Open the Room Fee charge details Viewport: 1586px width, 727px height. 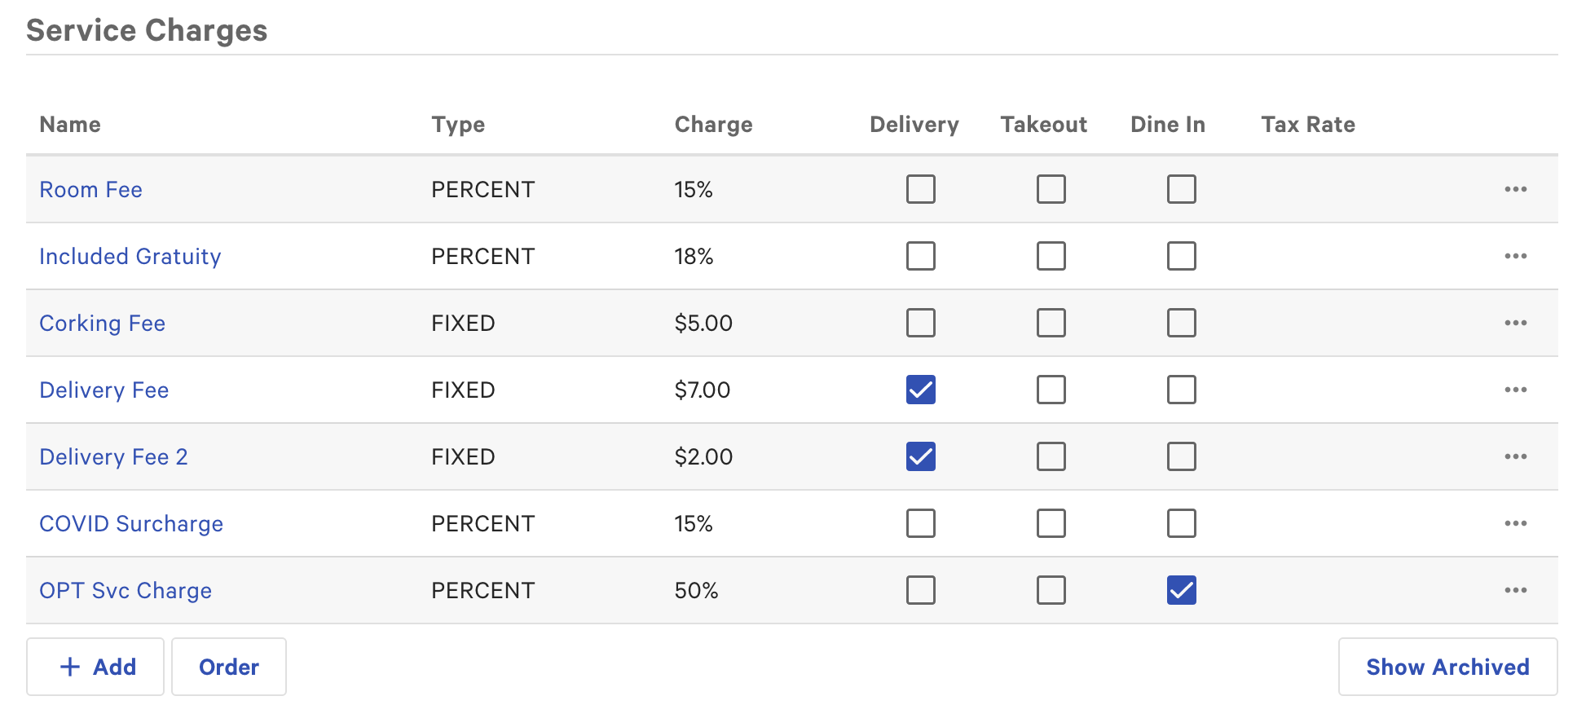90,189
